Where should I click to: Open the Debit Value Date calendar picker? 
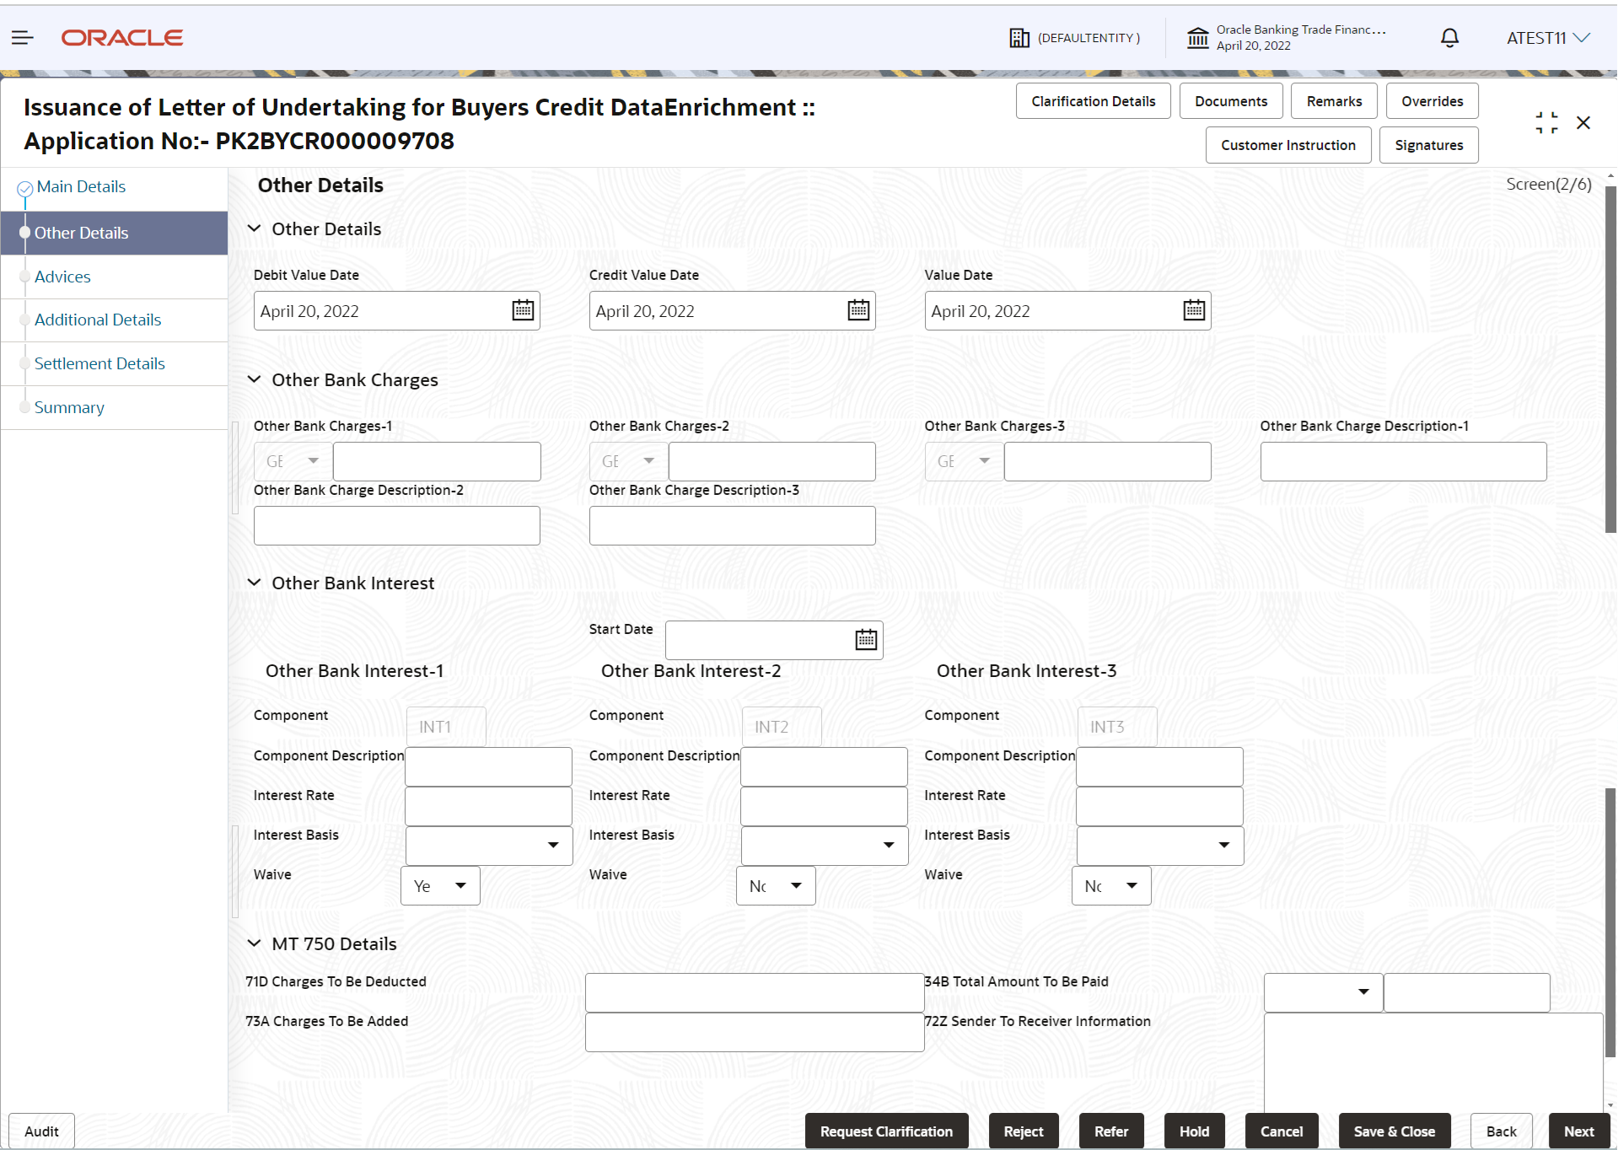click(x=523, y=310)
